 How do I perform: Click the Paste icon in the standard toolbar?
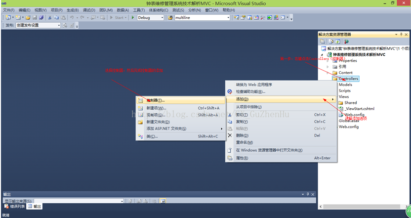[x=63, y=18]
